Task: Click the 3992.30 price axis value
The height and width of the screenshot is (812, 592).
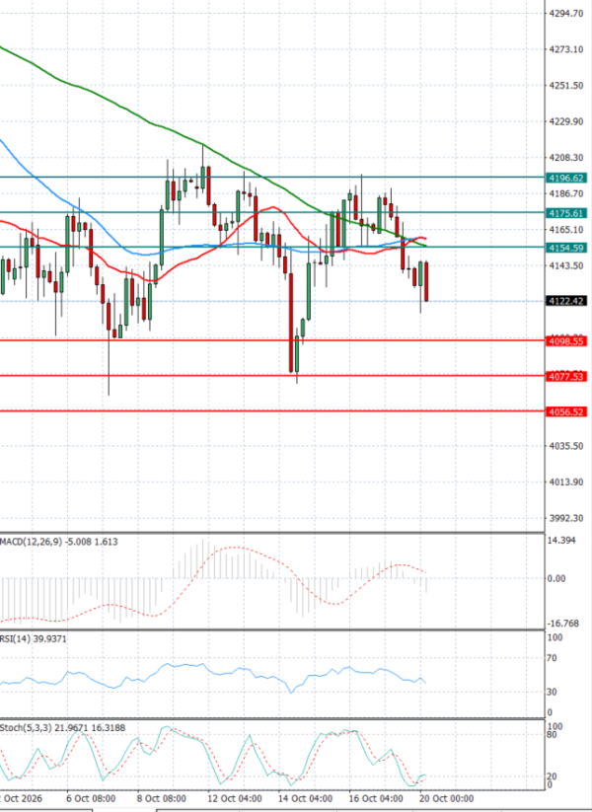Action: [565, 518]
